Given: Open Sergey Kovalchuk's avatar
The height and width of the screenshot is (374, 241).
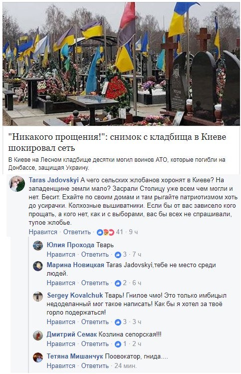Looking at the screenshot, I should [38, 297].
